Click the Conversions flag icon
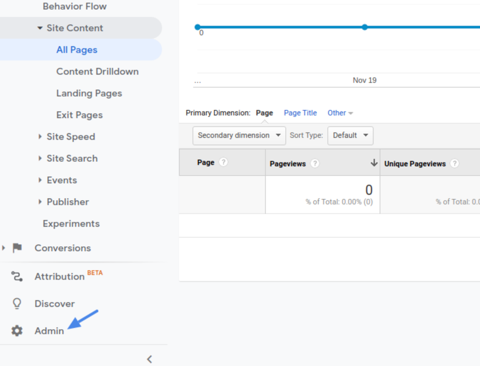This screenshot has width=480, height=366. [x=17, y=248]
